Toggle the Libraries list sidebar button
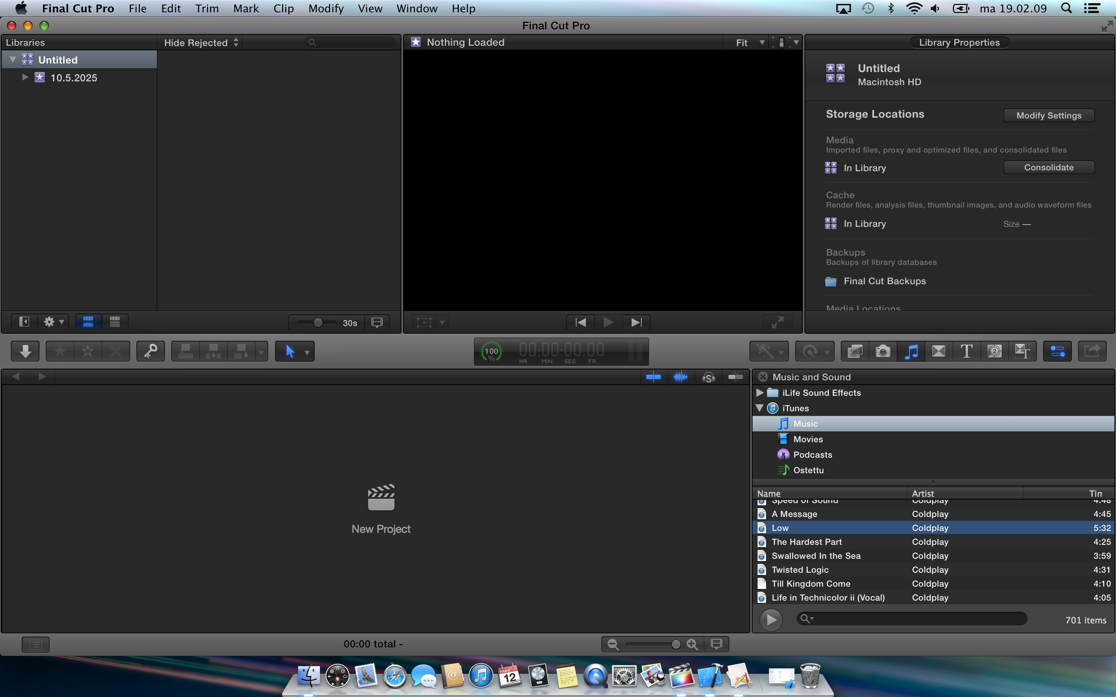1116x697 pixels. (24, 322)
